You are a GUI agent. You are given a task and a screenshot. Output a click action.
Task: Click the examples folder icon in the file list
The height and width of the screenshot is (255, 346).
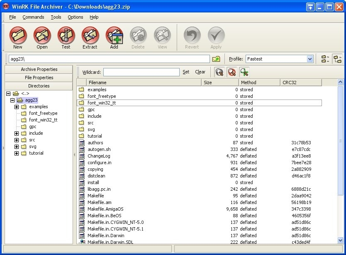click(82, 89)
